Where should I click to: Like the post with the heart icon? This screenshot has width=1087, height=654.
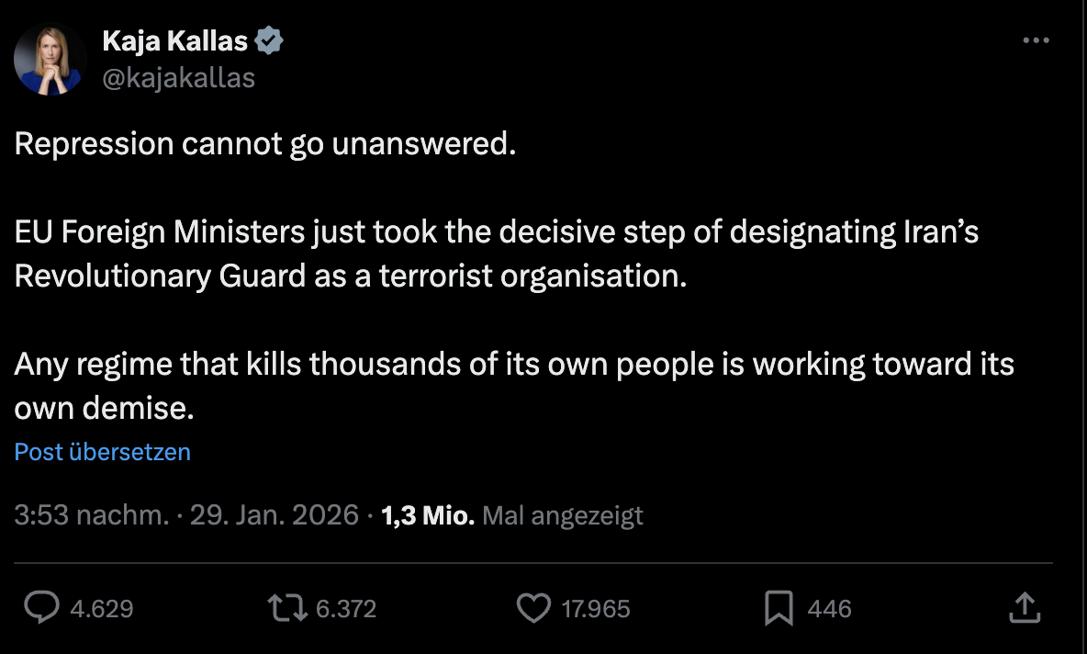[532, 608]
